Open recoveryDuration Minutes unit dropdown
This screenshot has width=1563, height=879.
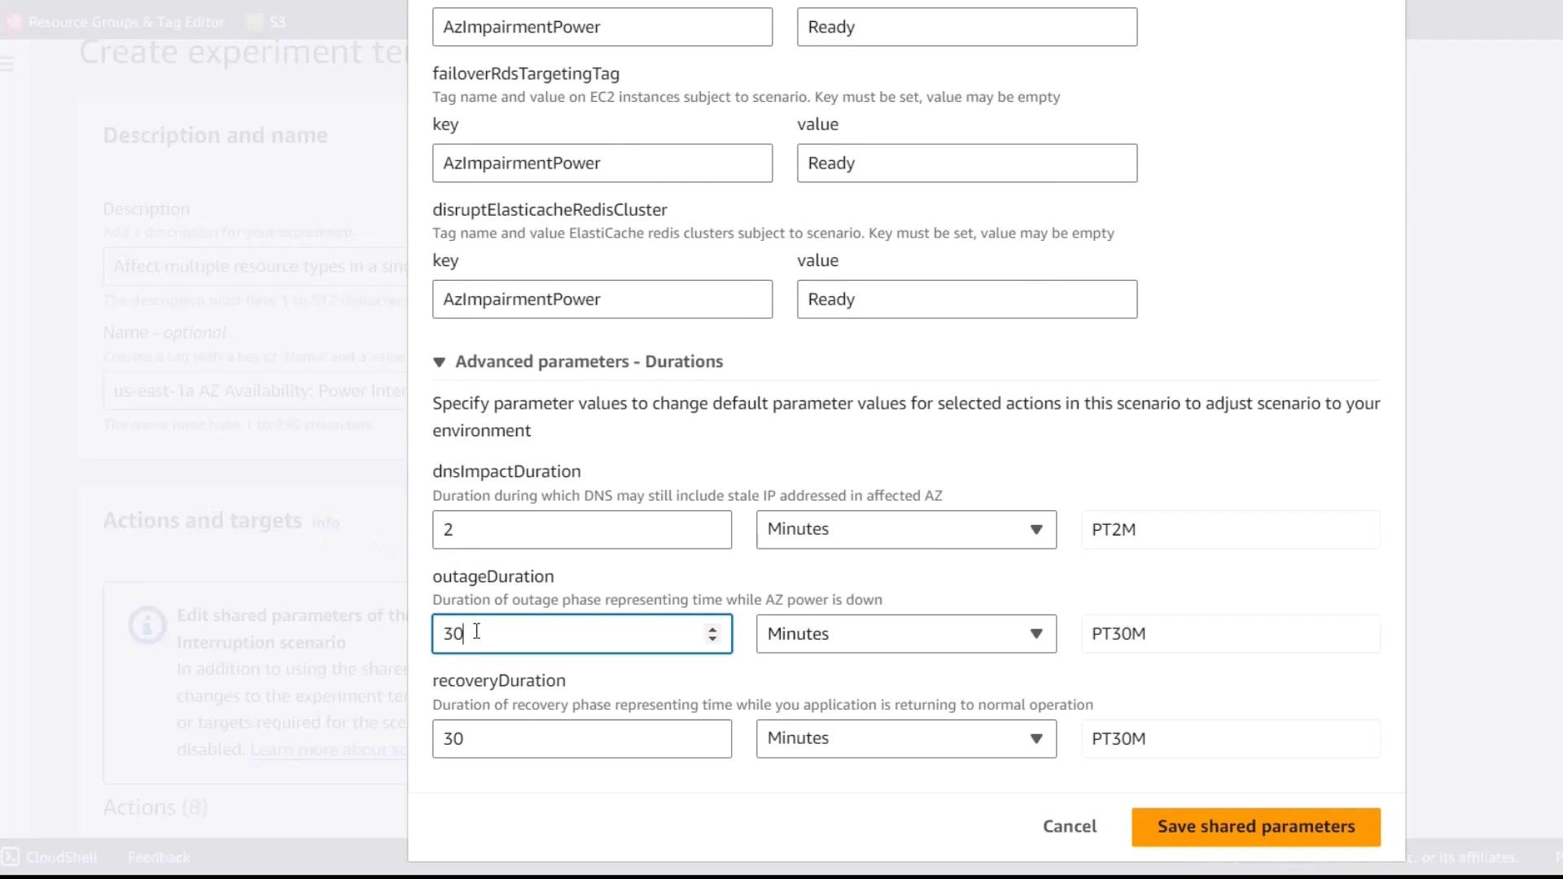905,738
